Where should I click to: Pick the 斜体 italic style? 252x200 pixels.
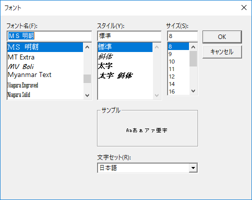click(125, 56)
